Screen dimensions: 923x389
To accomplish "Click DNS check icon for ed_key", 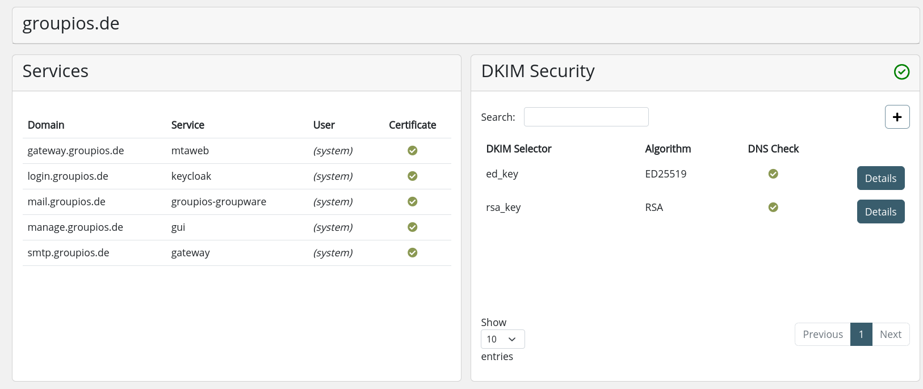I will pos(773,174).
